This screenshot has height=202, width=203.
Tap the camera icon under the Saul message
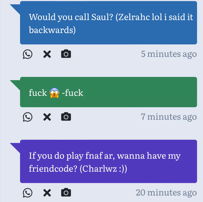point(66,54)
